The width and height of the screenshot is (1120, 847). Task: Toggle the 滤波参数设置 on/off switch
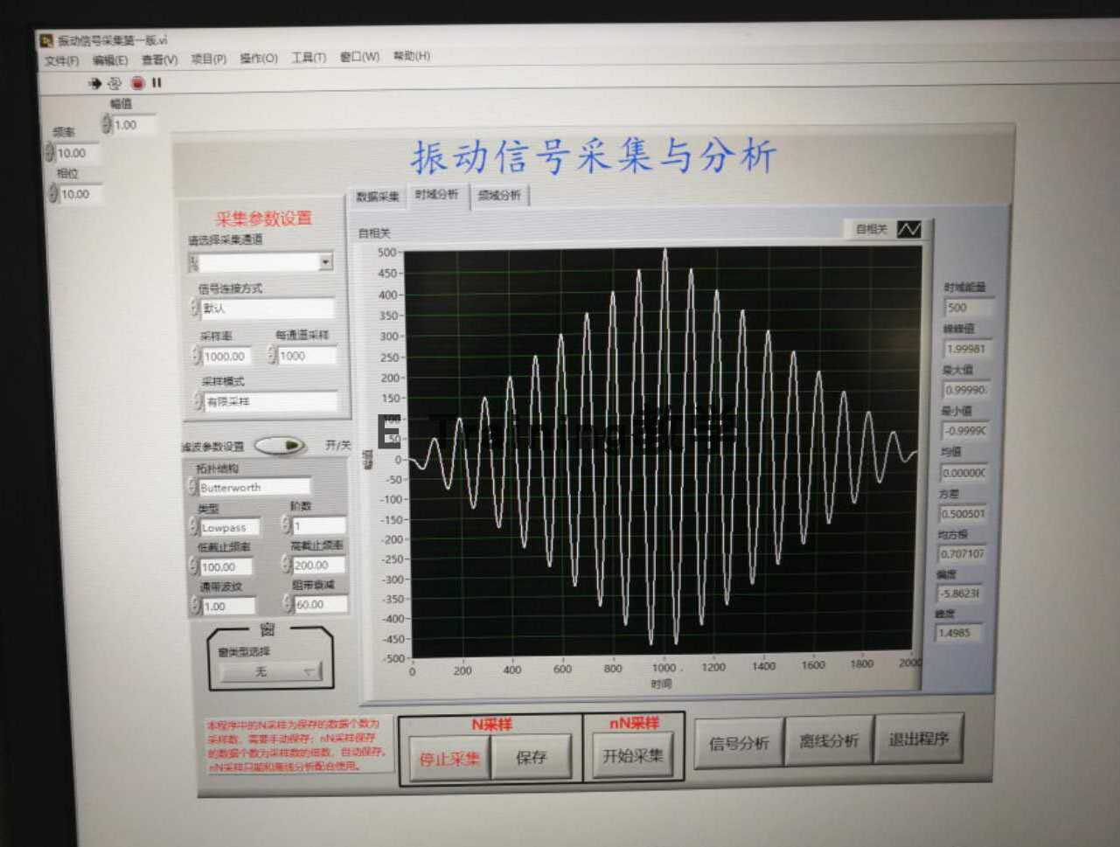(280, 446)
